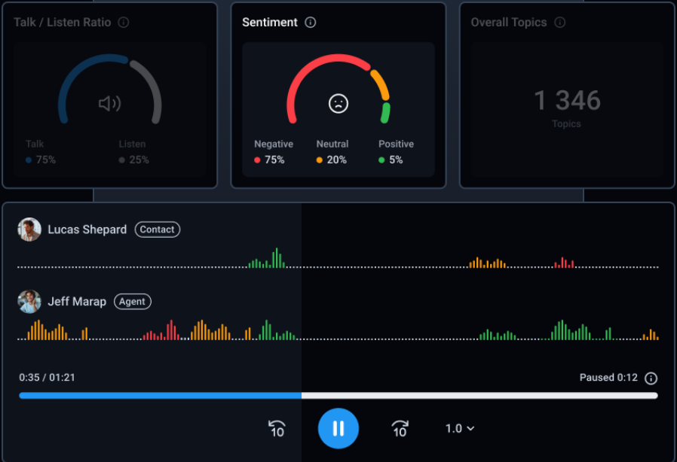Open the Overall Topics info icon
The height and width of the screenshot is (462, 677).
[559, 23]
